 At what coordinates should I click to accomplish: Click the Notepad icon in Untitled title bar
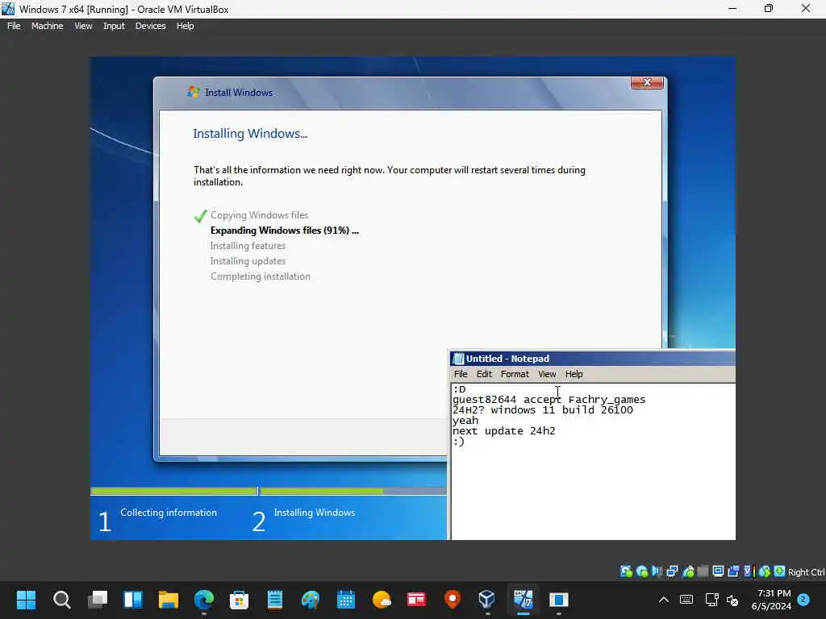click(458, 359)
